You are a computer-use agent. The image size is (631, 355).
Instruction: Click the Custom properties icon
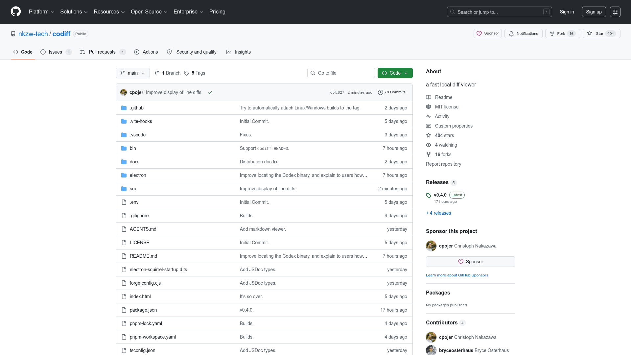429,126
